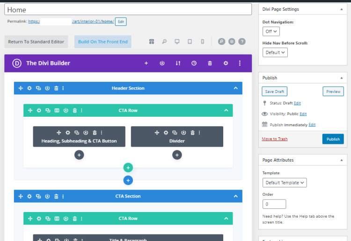Open editing history clock icon
The width and height of the screenshot is (351, 241).
pos(194,63)
